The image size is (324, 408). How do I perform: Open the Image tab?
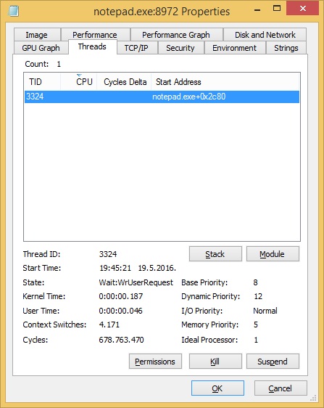pos(37,35)
